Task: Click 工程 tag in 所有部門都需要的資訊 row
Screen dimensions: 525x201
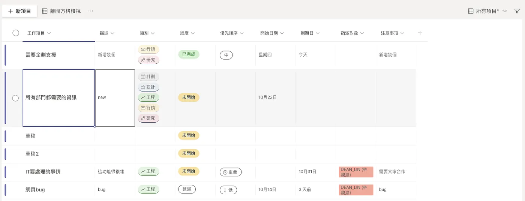Action: point(149,97)
